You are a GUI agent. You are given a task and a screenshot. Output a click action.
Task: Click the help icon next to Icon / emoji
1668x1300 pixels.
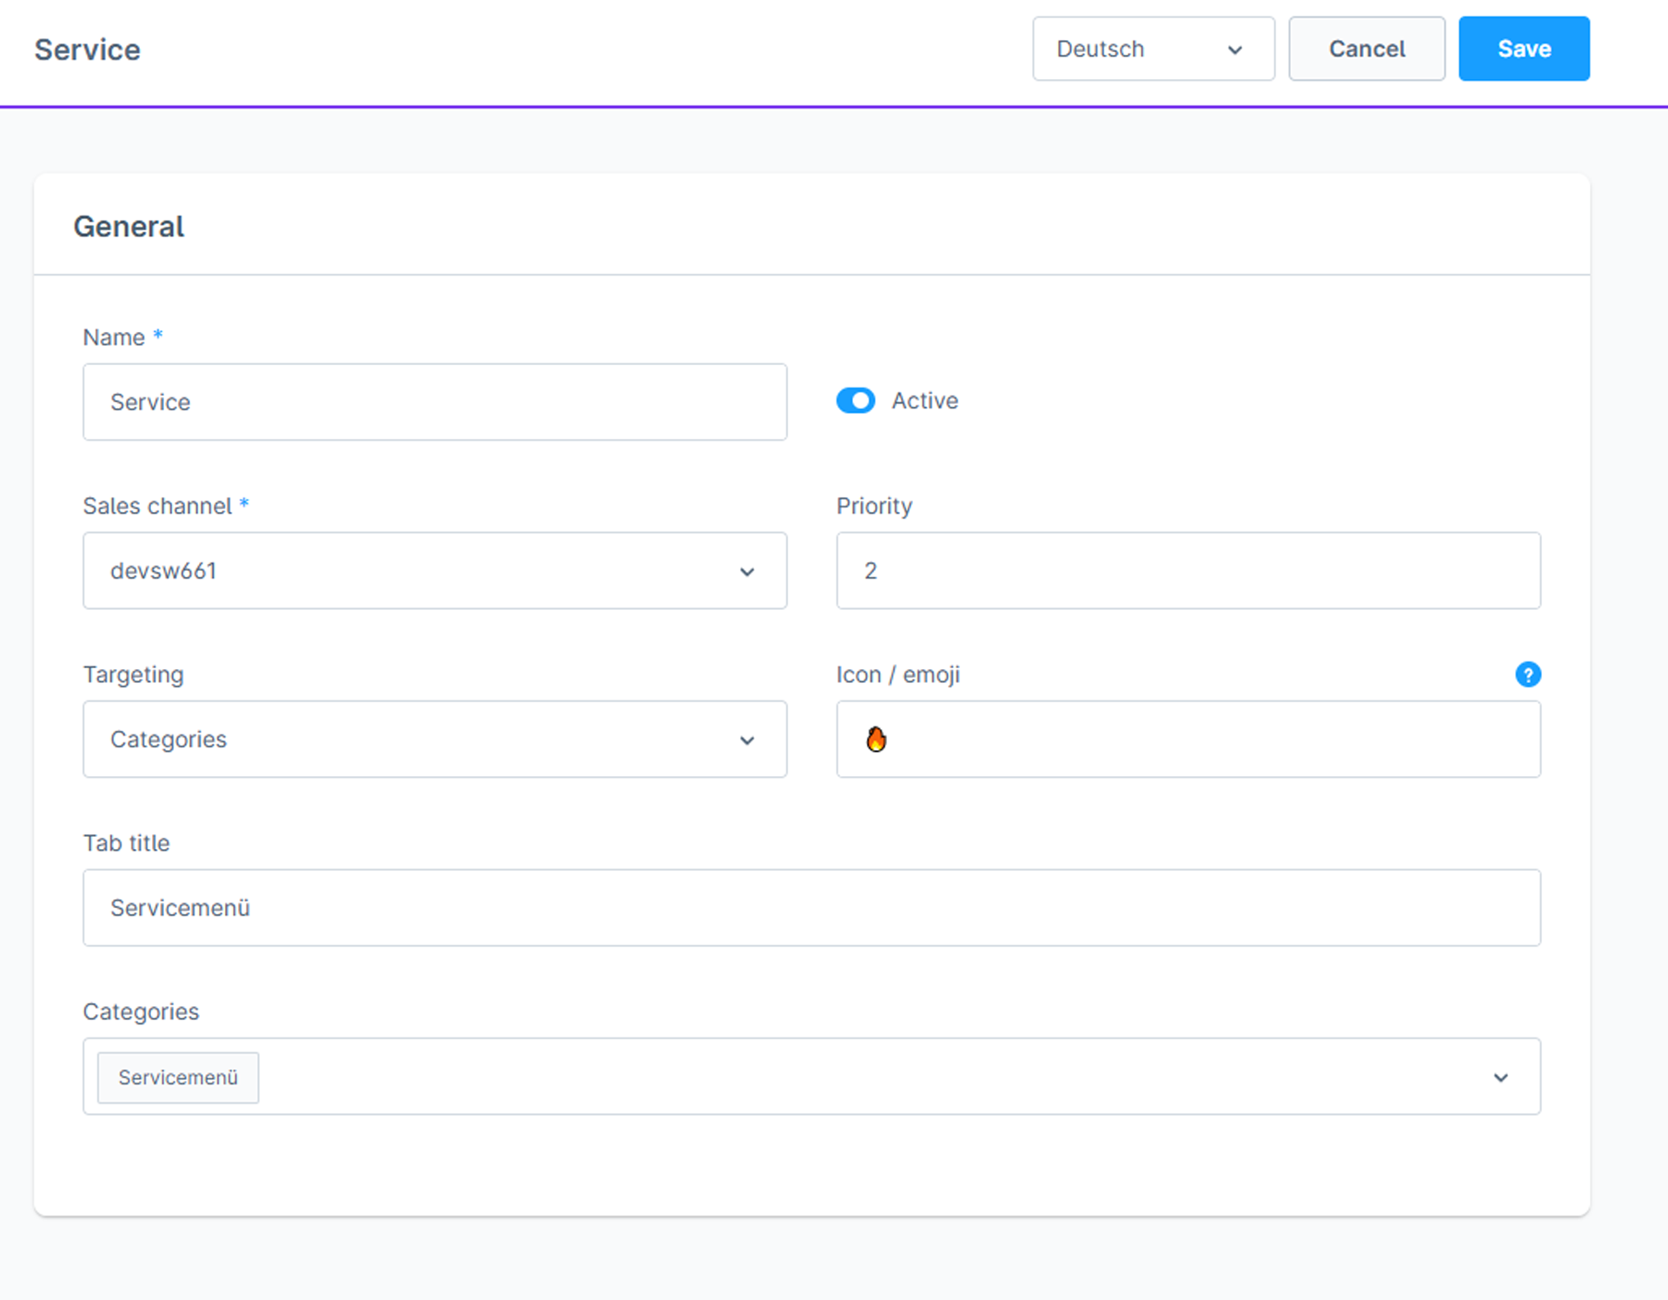pos(1527,674)
